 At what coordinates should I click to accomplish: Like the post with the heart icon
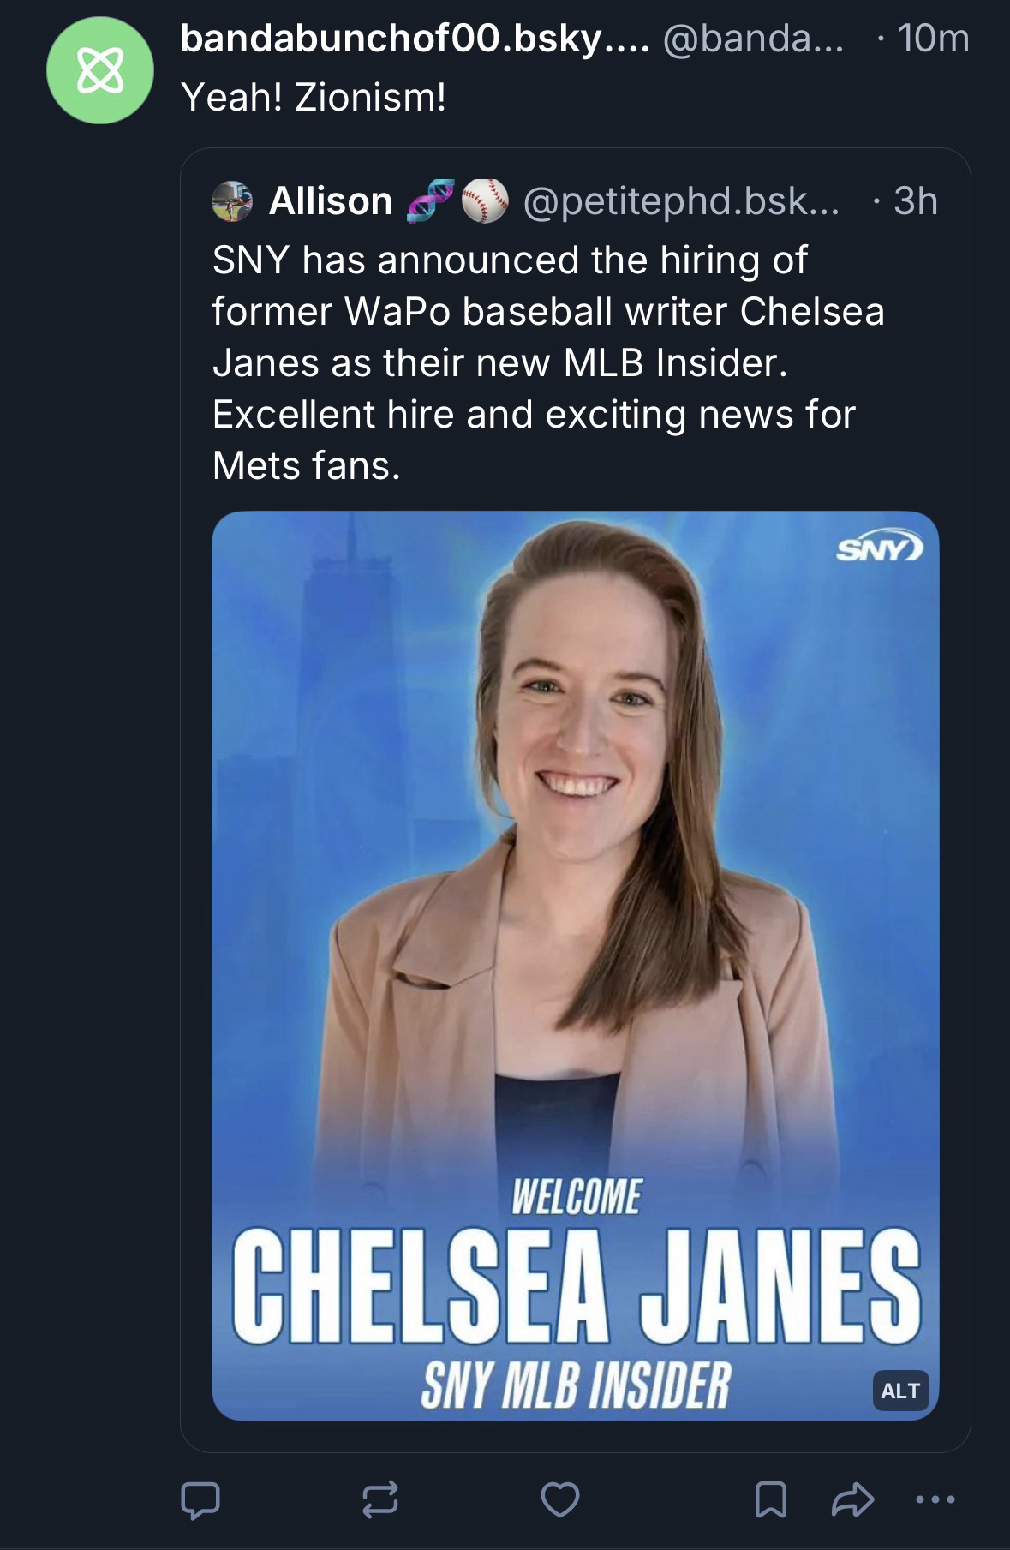[x=560, y=1499]
